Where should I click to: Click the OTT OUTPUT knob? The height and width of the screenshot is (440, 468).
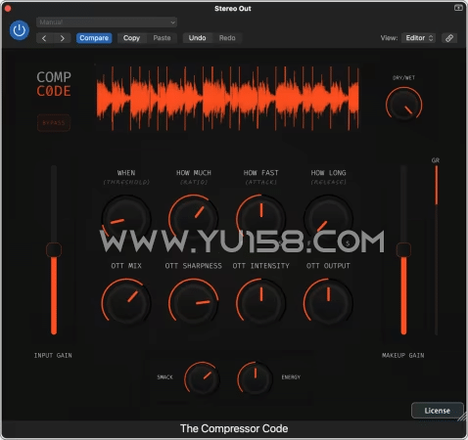328,302
